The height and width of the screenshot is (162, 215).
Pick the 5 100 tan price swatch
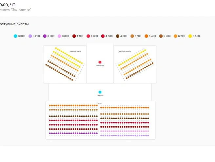pos(136,36)
